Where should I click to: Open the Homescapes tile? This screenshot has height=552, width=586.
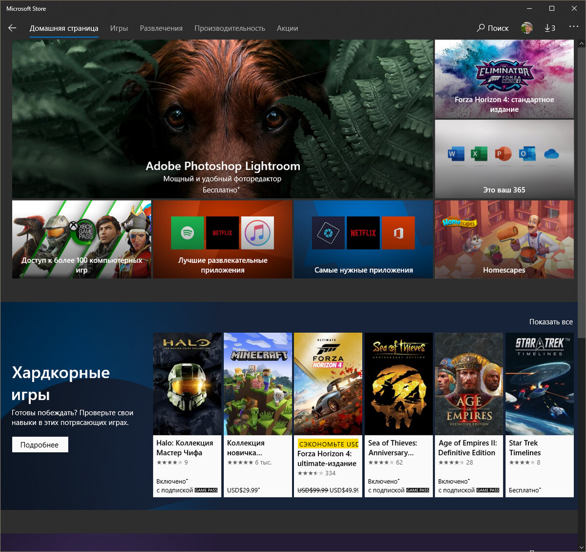coord(504,239)
